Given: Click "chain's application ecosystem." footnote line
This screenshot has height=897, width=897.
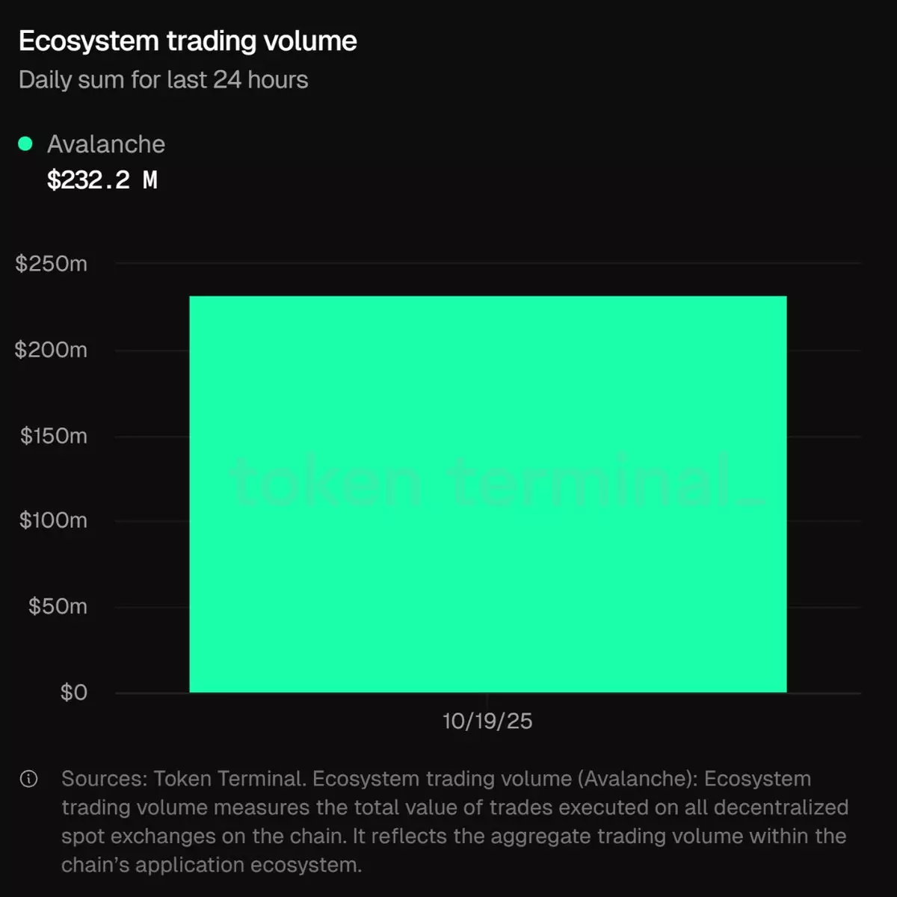Looking at the screenshot, I should [x=212, y=865].
